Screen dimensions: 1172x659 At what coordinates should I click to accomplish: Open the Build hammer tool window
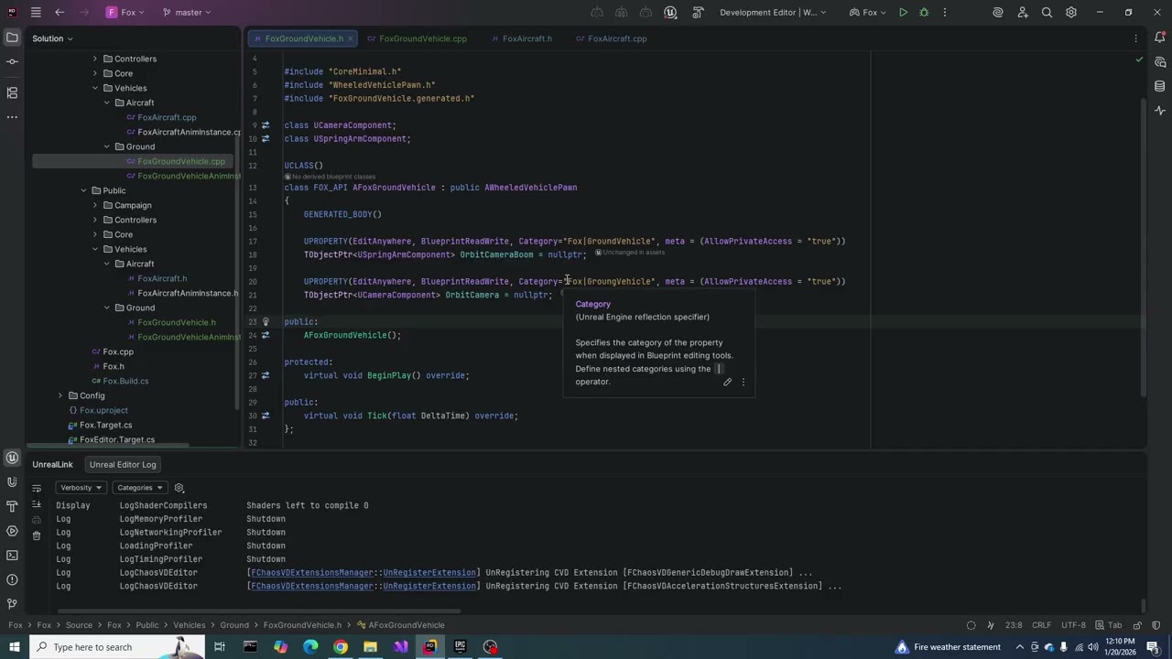point(12,506)
